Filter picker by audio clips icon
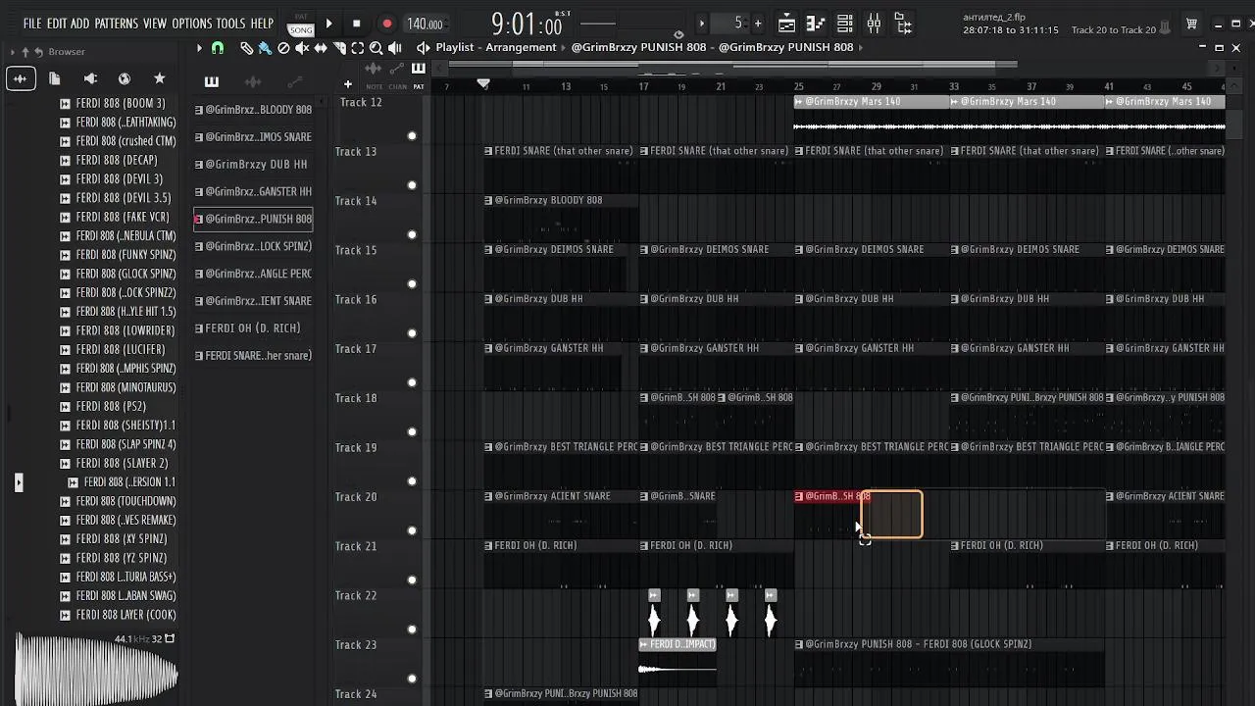The height and width of the screenshot is (706, 1255). 253,81
